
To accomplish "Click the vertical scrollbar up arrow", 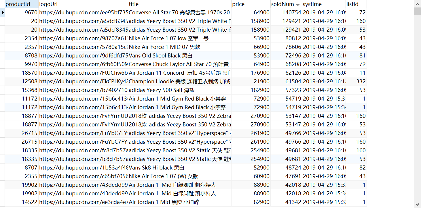I will (x=417, y=4).
